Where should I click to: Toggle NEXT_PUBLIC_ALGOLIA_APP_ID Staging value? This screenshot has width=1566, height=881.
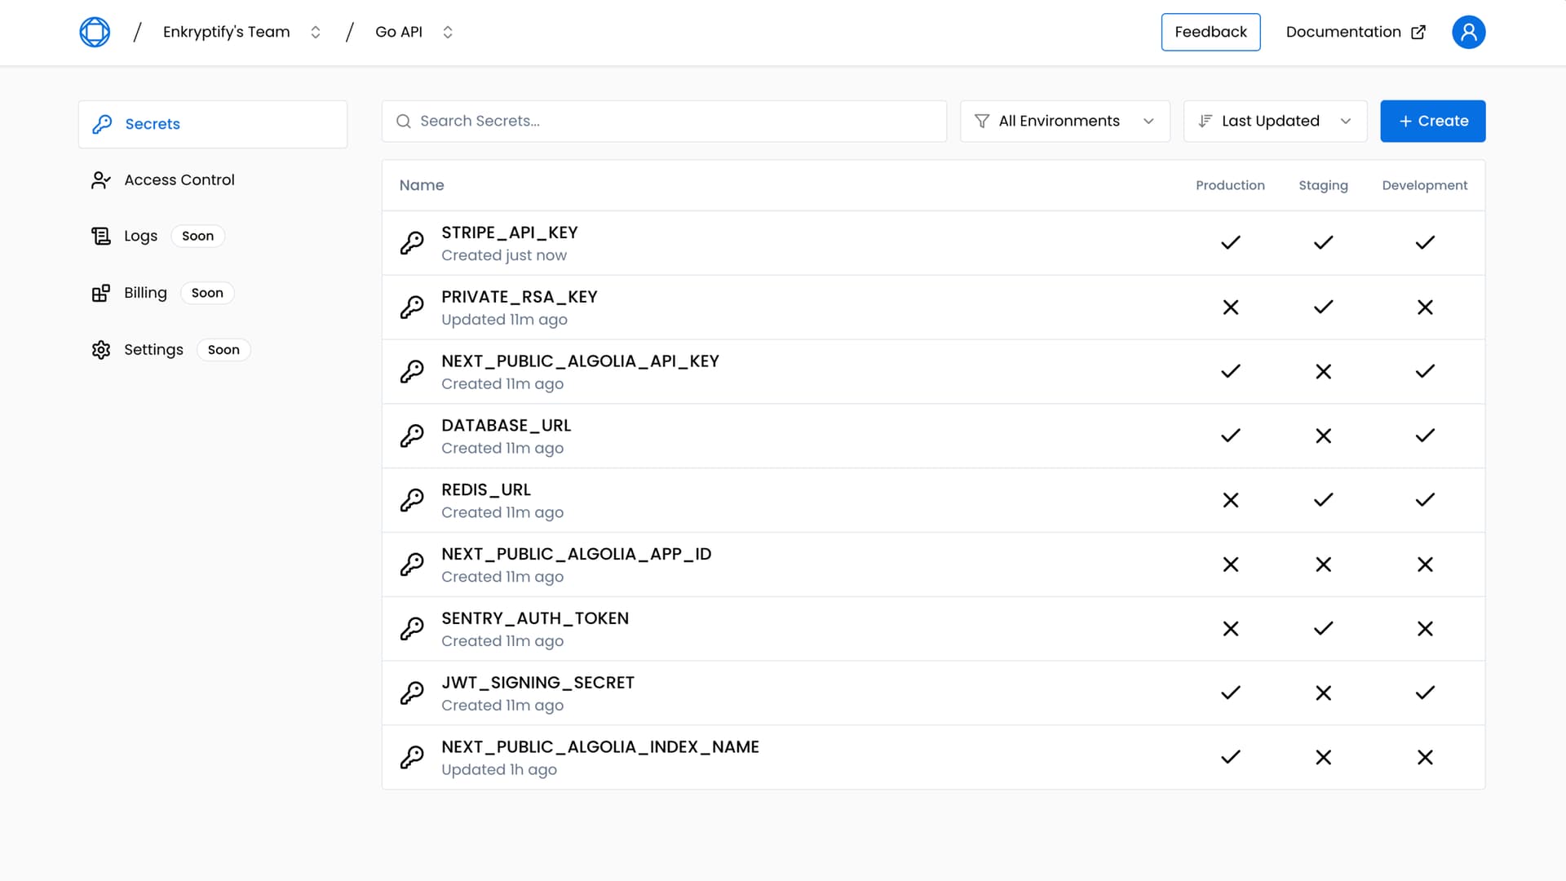[1323, 564]
